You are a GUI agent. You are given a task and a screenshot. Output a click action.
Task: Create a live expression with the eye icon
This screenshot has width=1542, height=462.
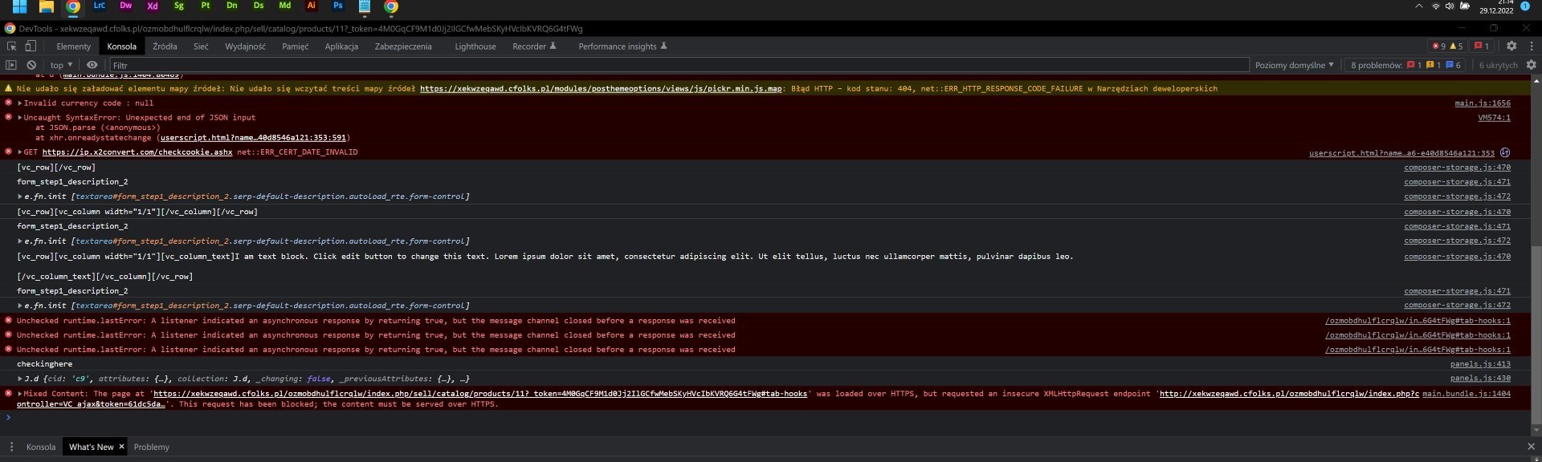(92, 65)
